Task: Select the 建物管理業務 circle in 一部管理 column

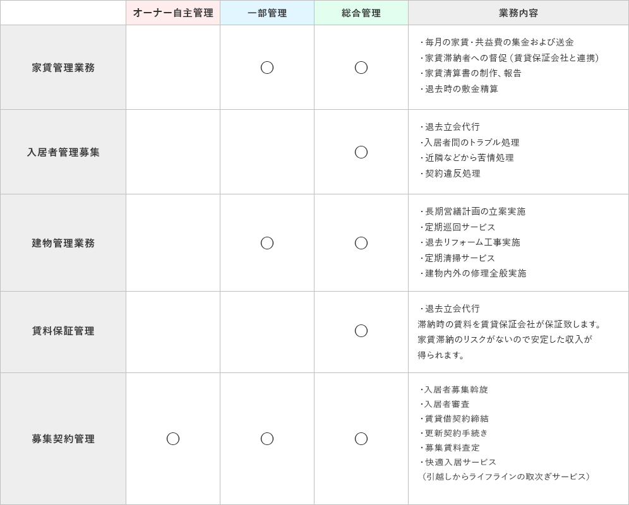Action: 267,243
